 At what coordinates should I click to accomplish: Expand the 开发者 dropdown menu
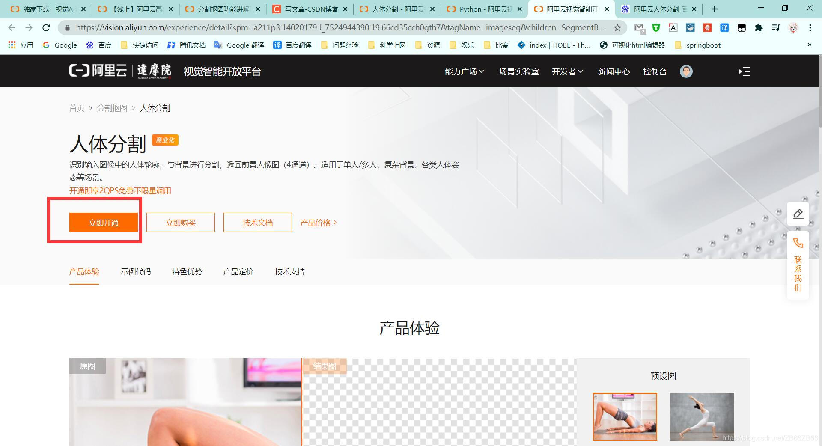click(x=567, y=71)
